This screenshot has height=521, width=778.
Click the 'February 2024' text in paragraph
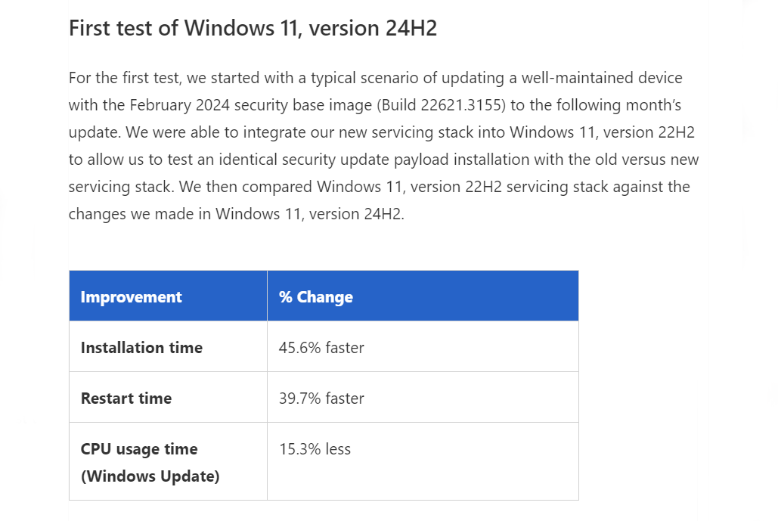pyautogui.click(x=180, y=105)
